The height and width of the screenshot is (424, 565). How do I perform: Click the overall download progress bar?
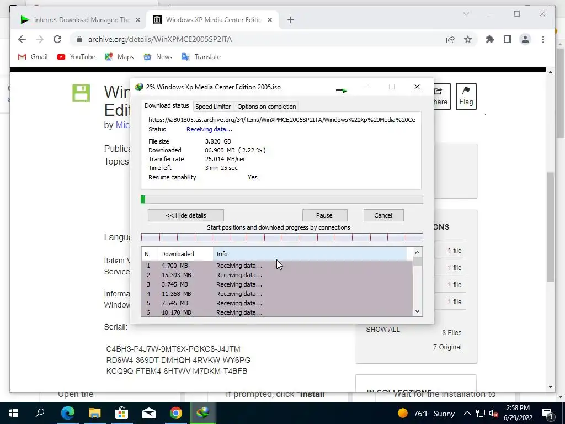[282, 199]
